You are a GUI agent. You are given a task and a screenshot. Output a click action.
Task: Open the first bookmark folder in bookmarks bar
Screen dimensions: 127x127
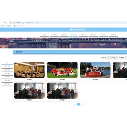point(7,26)
